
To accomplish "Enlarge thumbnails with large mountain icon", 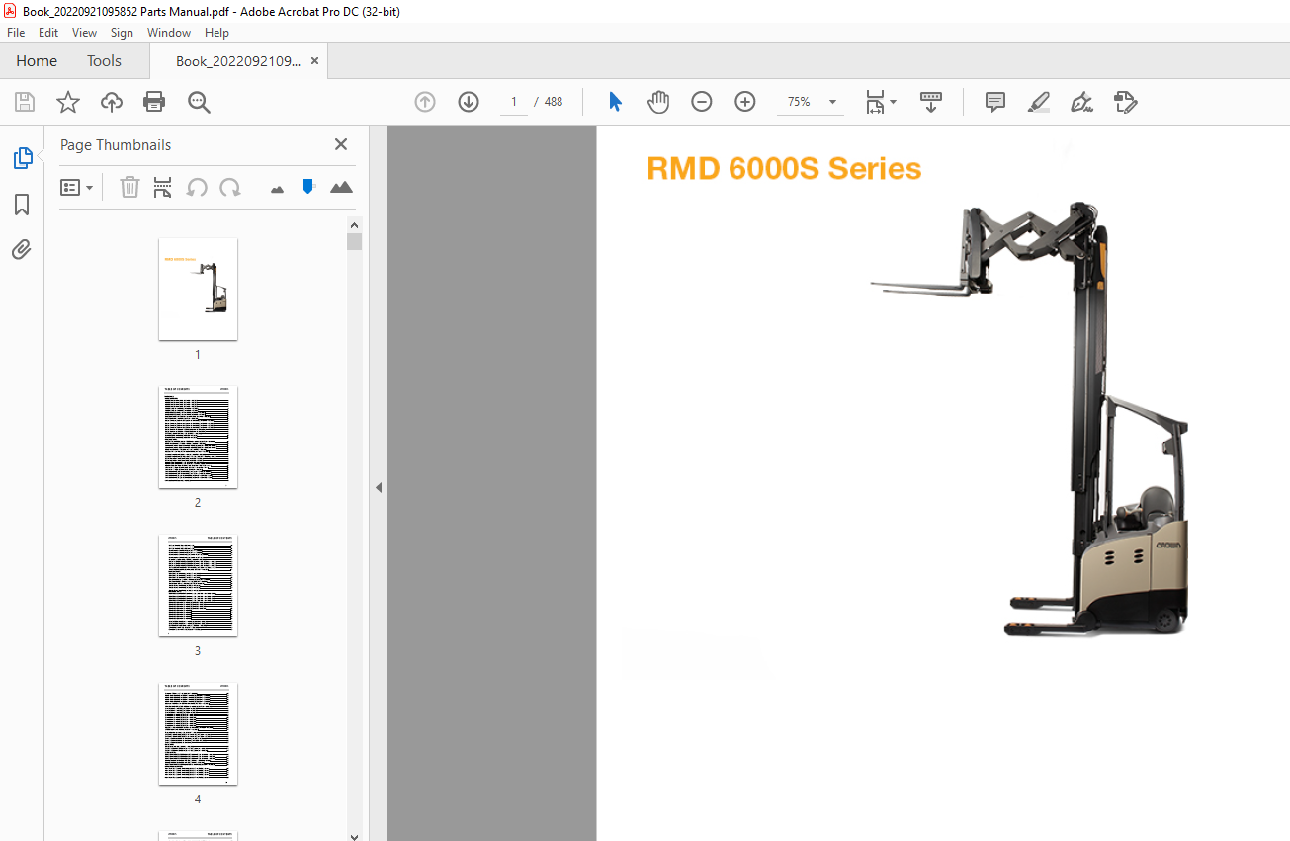I will [x=341, y=187].
